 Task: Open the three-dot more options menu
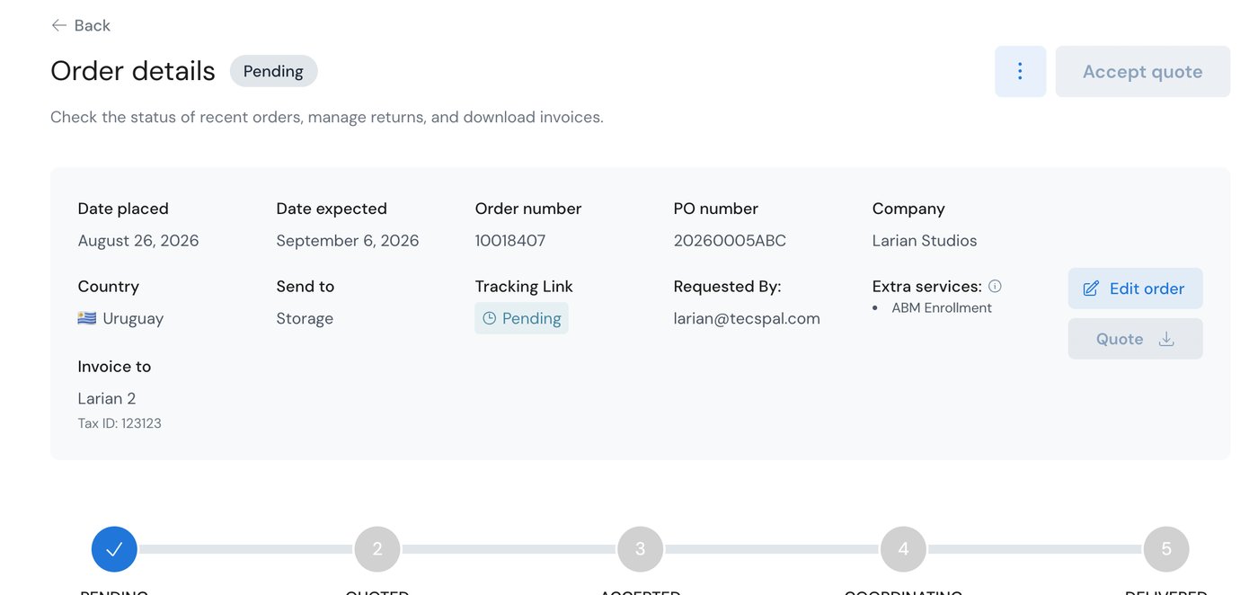(x=1020, y=71)
